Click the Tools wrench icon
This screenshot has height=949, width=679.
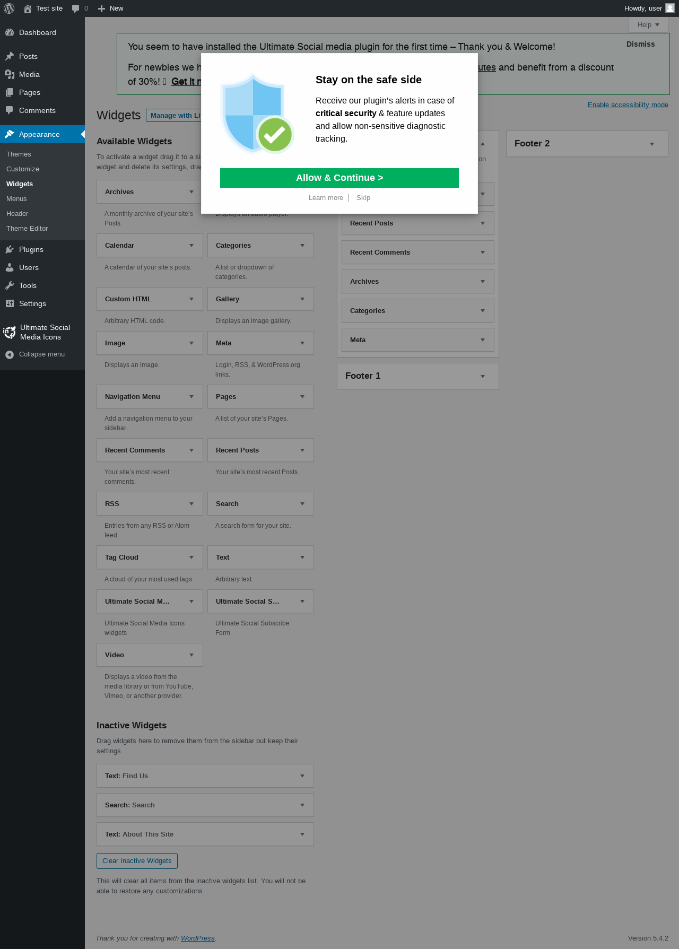[x=10, y=285]
